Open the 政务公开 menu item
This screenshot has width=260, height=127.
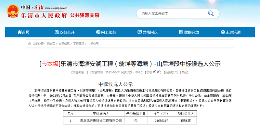tap(65, 32)
